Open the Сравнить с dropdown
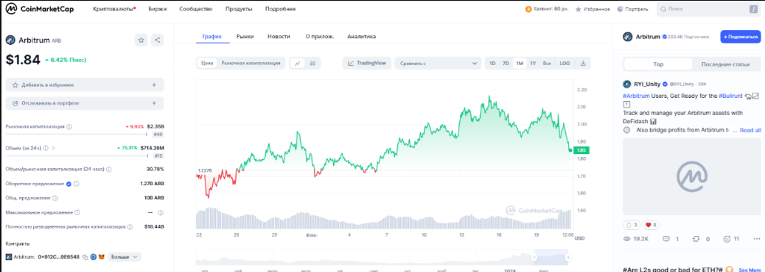Viewport: 765px width, 272px height. click(x=437, y=63)
